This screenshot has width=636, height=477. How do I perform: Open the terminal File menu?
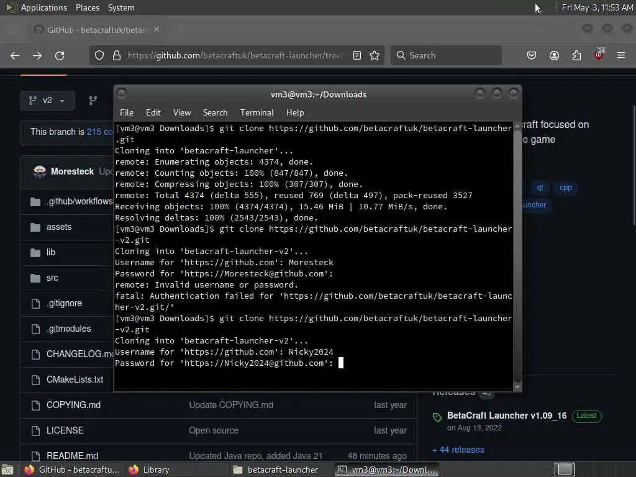127,113
